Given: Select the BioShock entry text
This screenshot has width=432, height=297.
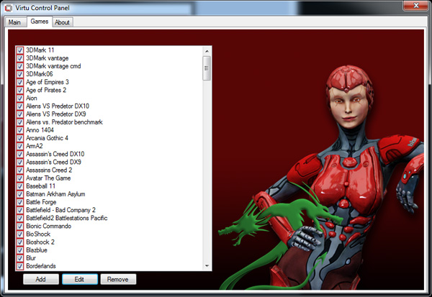Looking at the screenshot, I should (38, 234).
